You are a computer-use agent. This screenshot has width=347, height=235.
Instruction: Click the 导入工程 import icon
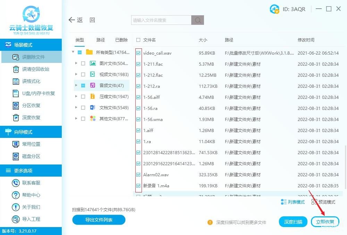(x=16, y=219)
